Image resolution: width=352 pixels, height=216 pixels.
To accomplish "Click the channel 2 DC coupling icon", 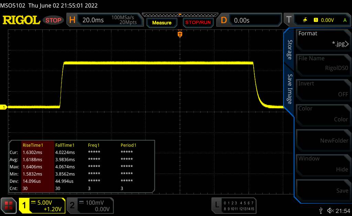I will [81, 202].
